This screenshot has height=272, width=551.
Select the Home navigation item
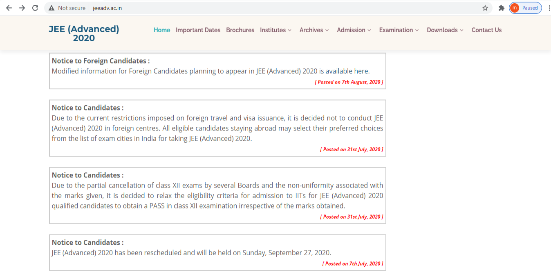[x=162, y=30]
